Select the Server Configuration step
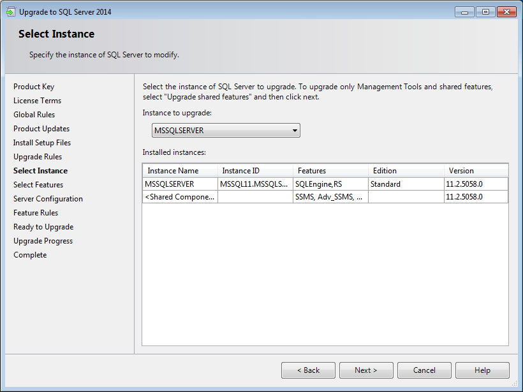Viewport: 523px width, 392px height. tap(48, 199)
